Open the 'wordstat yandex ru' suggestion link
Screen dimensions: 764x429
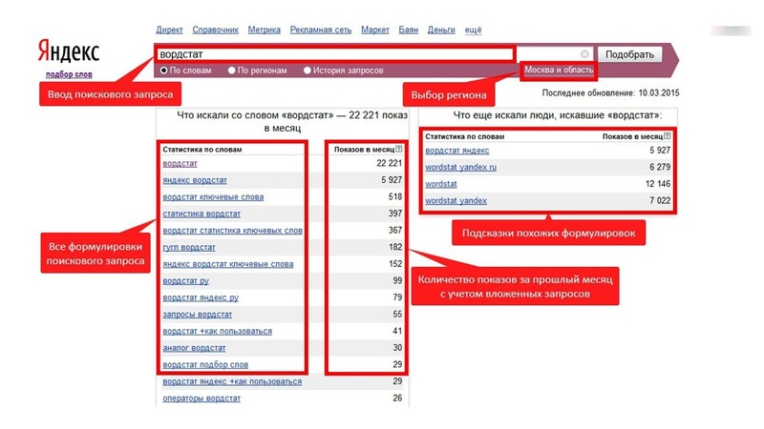coord(461,168)
